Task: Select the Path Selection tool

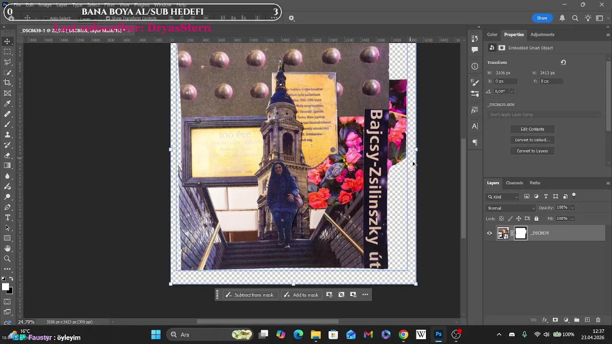Action: (x=7, y=228)
